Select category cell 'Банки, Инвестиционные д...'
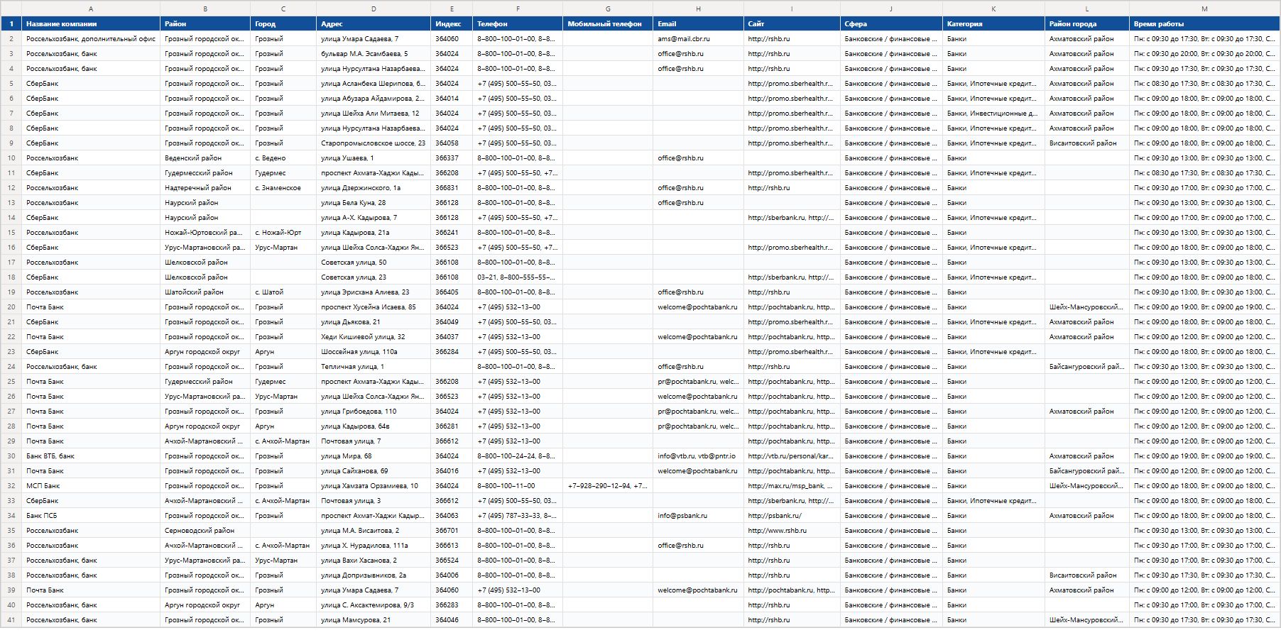 click(x=993, y=114)
